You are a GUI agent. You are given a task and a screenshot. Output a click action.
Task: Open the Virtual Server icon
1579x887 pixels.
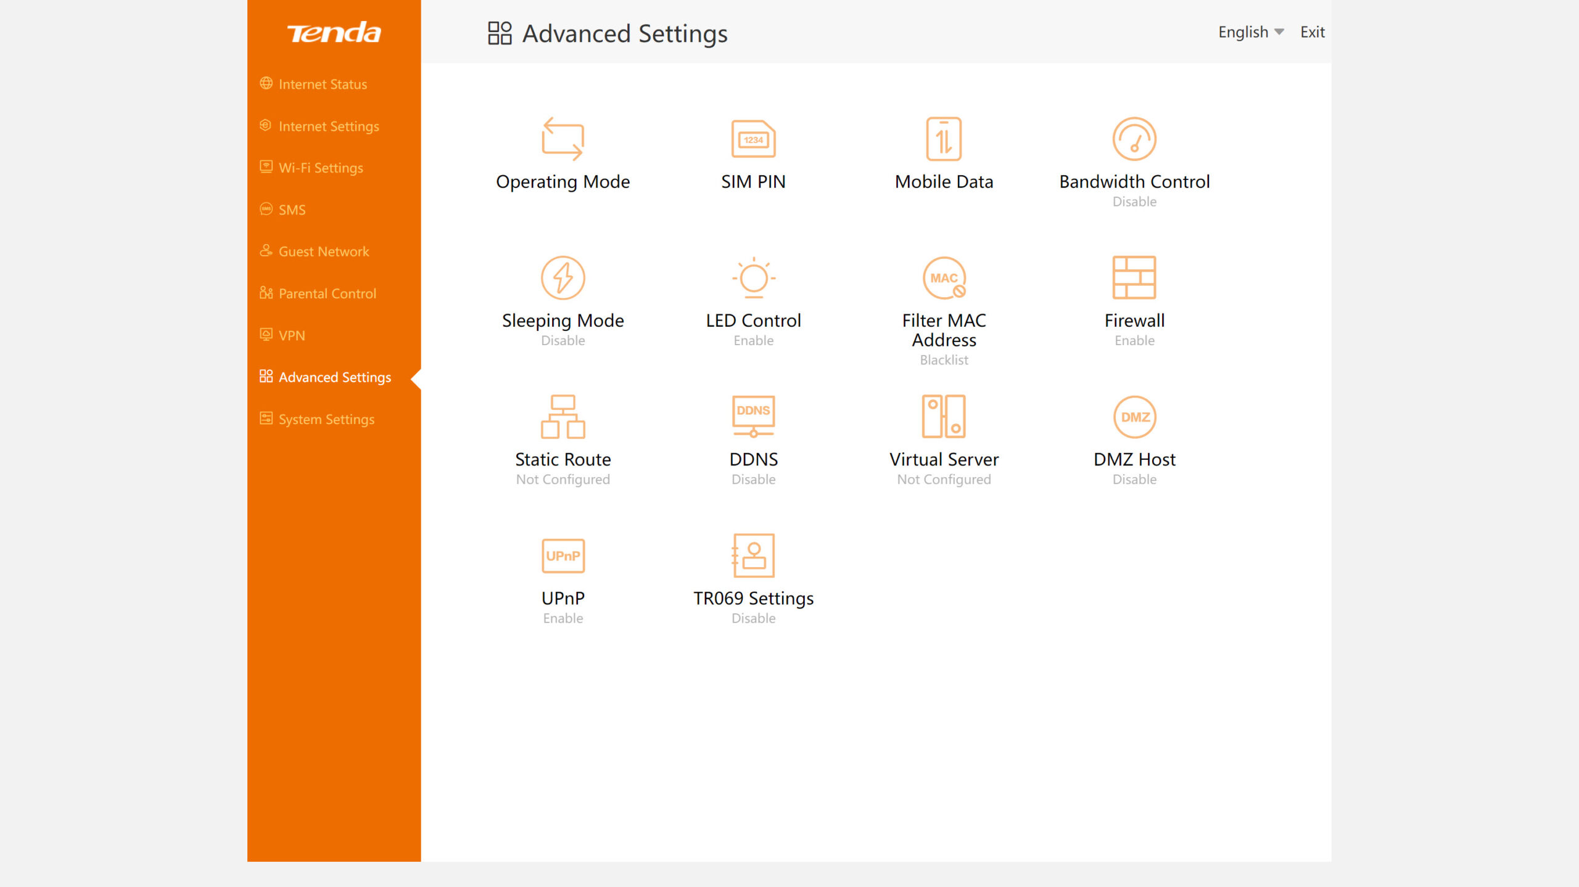tap(944, 417)
